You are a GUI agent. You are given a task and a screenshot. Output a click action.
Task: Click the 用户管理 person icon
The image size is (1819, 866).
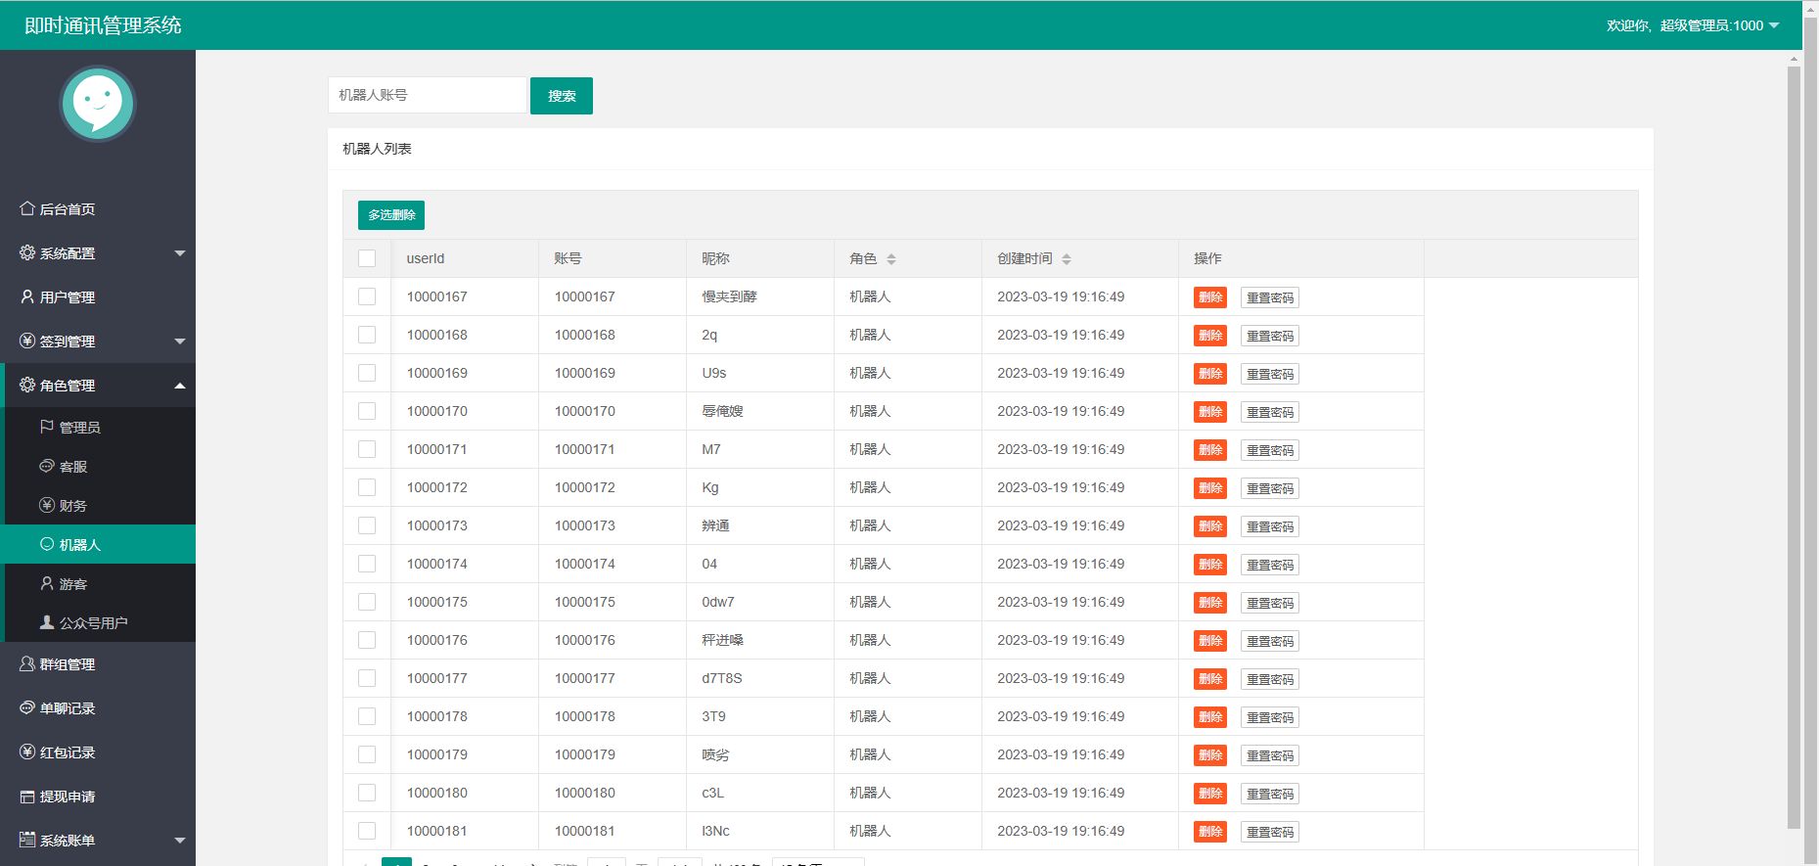pos(27,296)
